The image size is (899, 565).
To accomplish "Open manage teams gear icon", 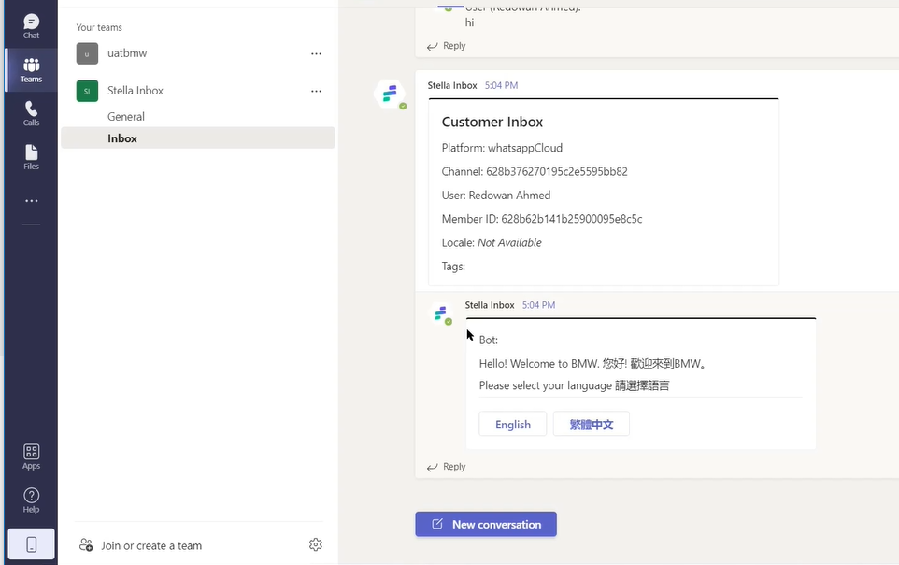I will coord(315,544).
